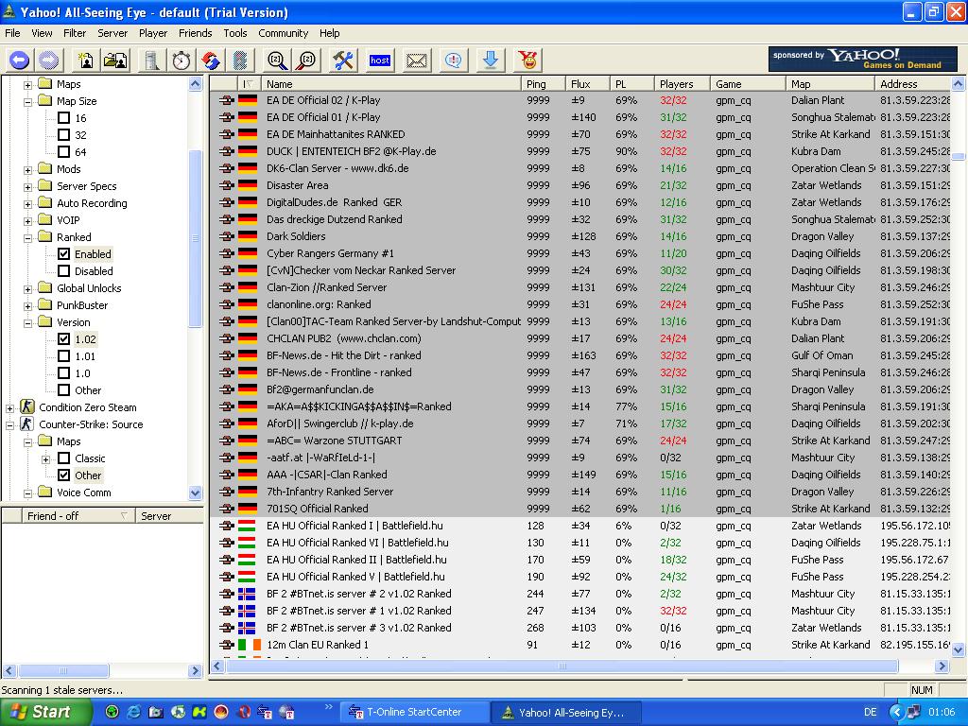This screenshot has width=968, height=726.
Task: Sort server list by Map column
Action: (x=830, y=84)
